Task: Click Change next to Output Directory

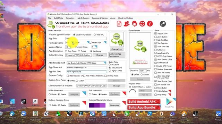Action: point(100,55)
